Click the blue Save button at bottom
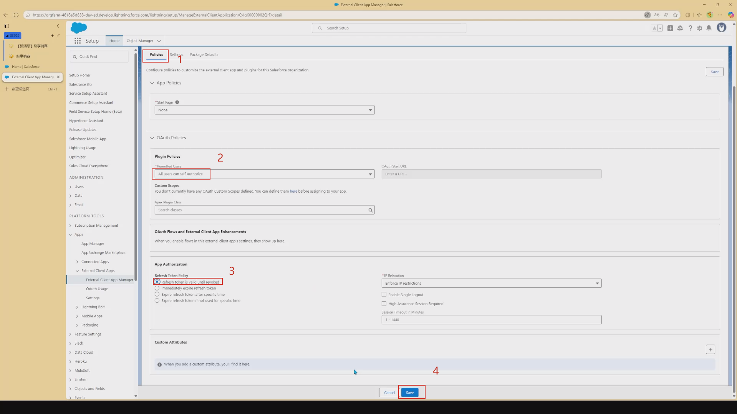 (x=410, y=393)
